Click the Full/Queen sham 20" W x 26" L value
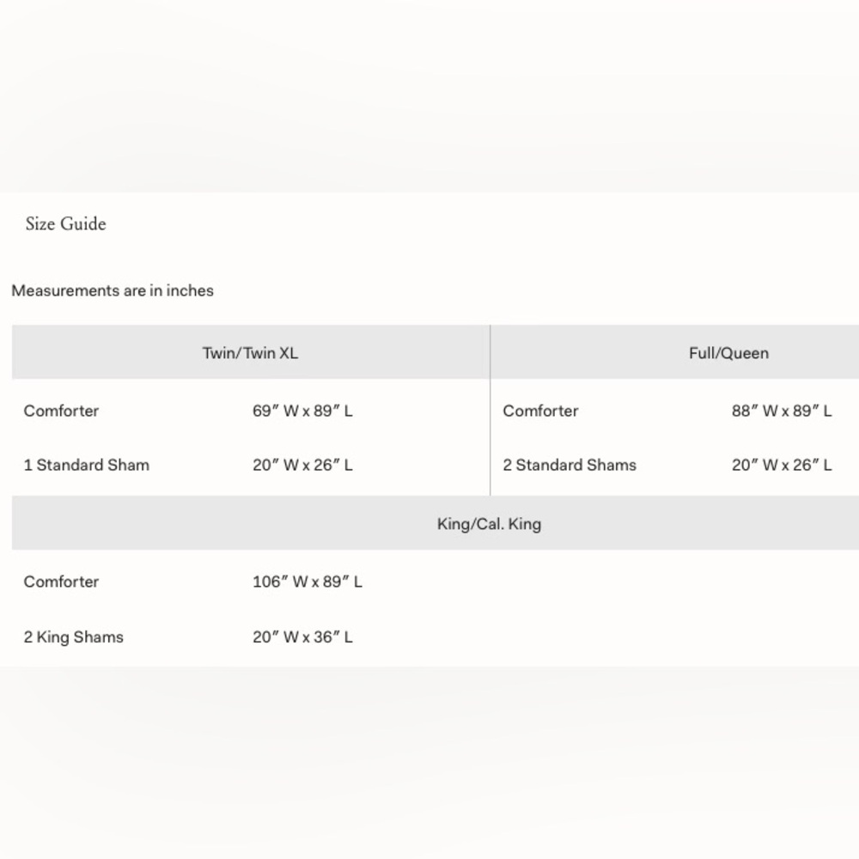 click(x=782, y=465)
